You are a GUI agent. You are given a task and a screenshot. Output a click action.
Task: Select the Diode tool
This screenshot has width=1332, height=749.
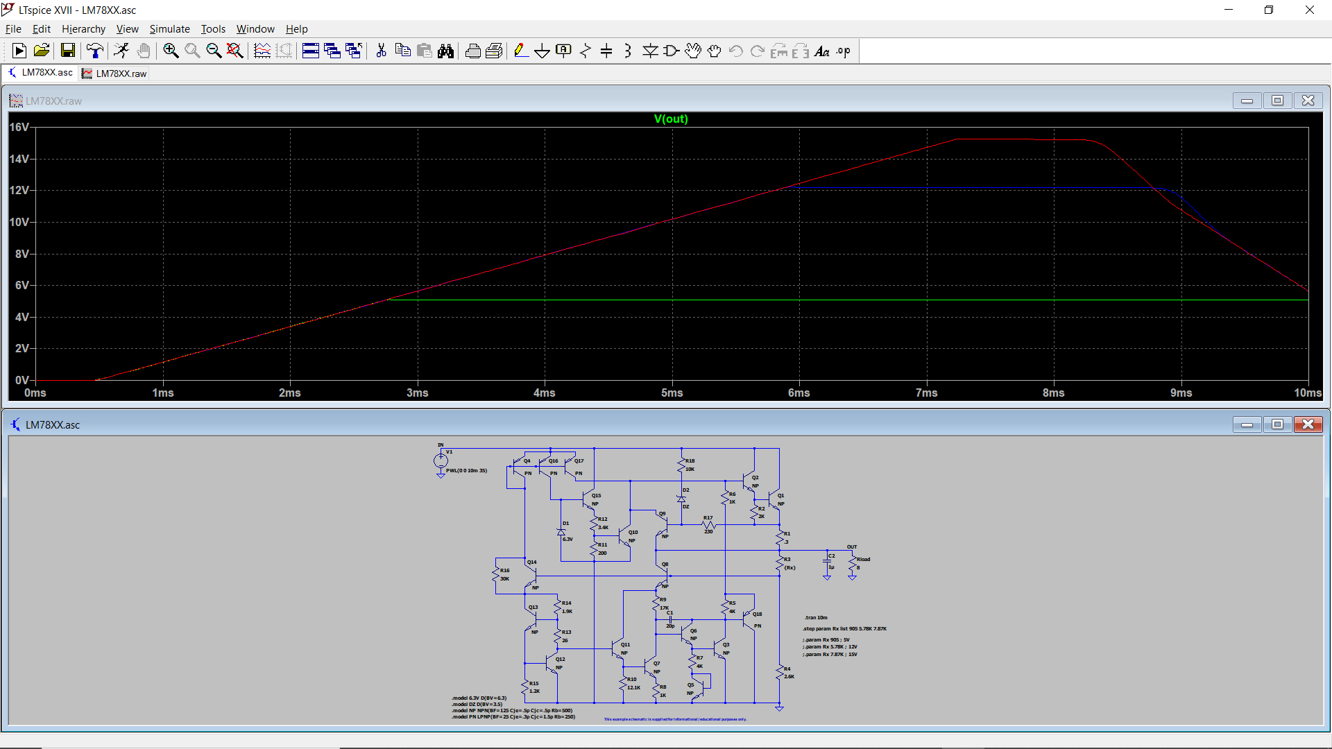point(650,51)
